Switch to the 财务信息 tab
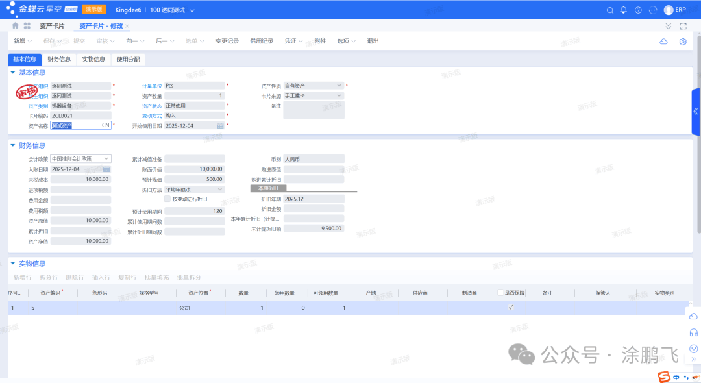This screenshot has height=383, width=701. click(x=59, y=59)
